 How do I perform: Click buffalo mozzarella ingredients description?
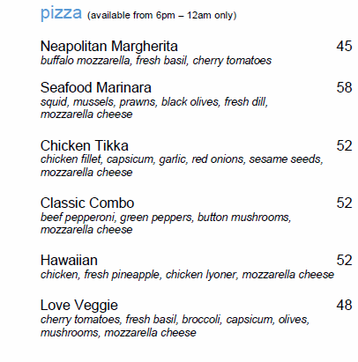156,61
